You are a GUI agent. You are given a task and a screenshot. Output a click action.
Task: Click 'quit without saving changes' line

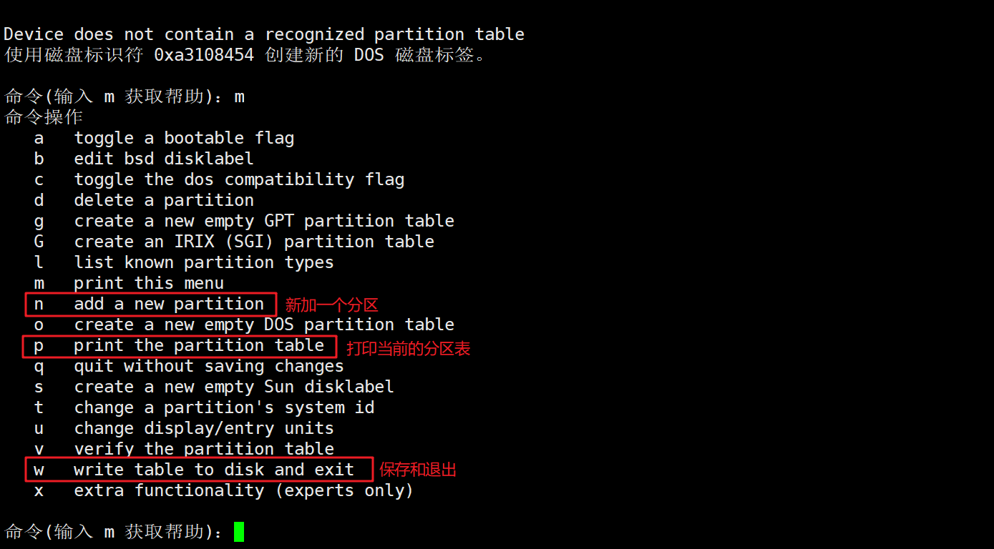click(209, 366)
